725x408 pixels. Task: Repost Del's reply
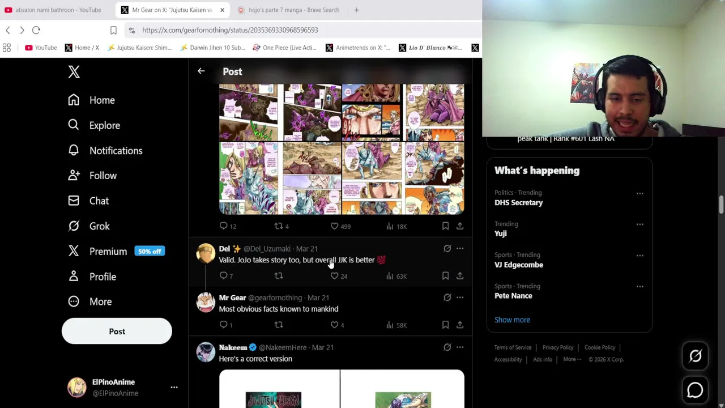pos(279,276)
